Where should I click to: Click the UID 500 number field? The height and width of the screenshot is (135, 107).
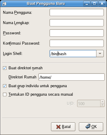point(89,104)
